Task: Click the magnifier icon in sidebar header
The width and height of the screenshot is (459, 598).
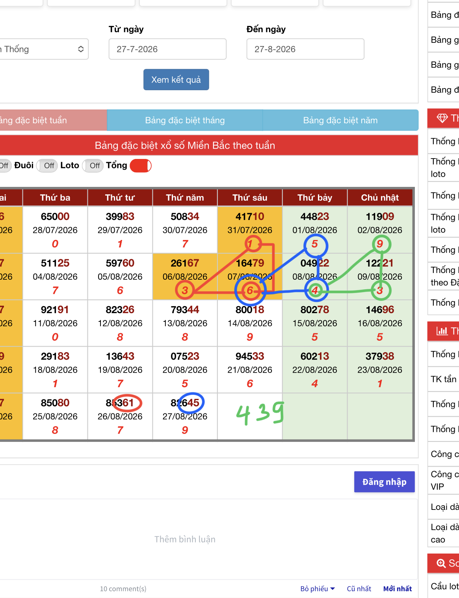Action: pos(442,563)
